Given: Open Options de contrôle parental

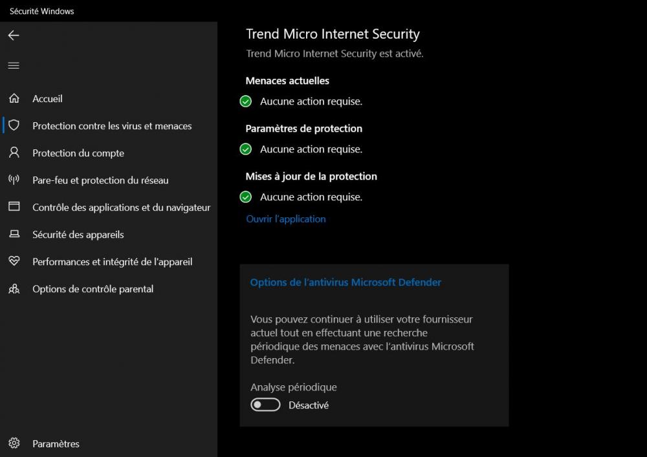Looking at the screenshot, I should 93,289.
